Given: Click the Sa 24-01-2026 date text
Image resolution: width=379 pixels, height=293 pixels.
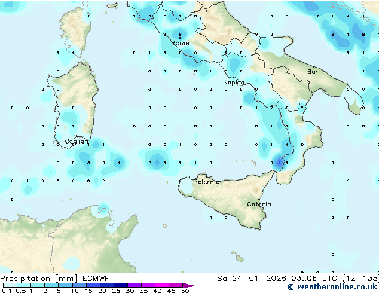Looking at the screenshot, I should pyautogui.click(x=252, y=279).
